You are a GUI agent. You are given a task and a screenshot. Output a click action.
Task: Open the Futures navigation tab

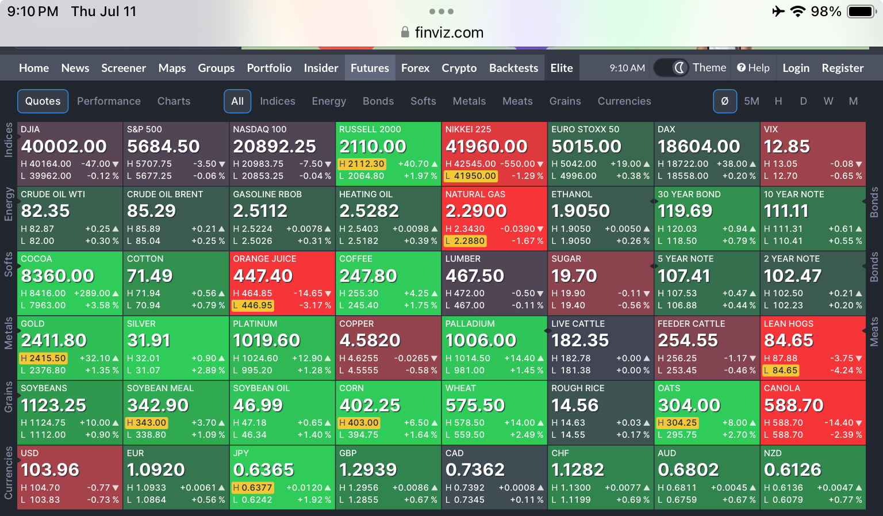coord(370,68)
